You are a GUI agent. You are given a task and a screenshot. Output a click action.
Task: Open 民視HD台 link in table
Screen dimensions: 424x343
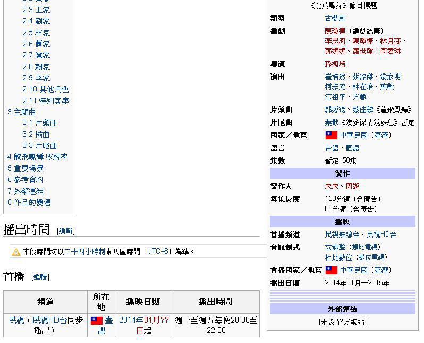pos(49,320)
